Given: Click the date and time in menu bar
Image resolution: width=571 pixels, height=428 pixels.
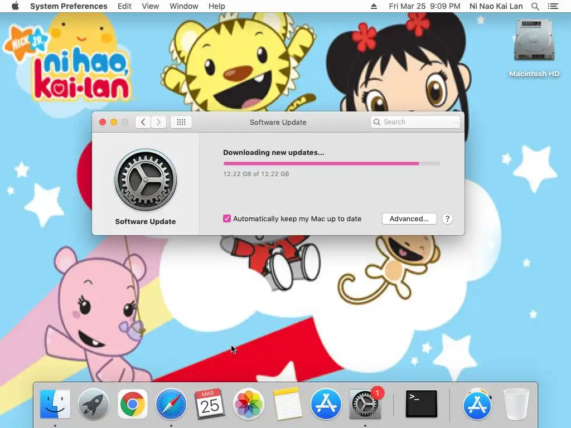Looking at the screenshot, I should [424, 6].
